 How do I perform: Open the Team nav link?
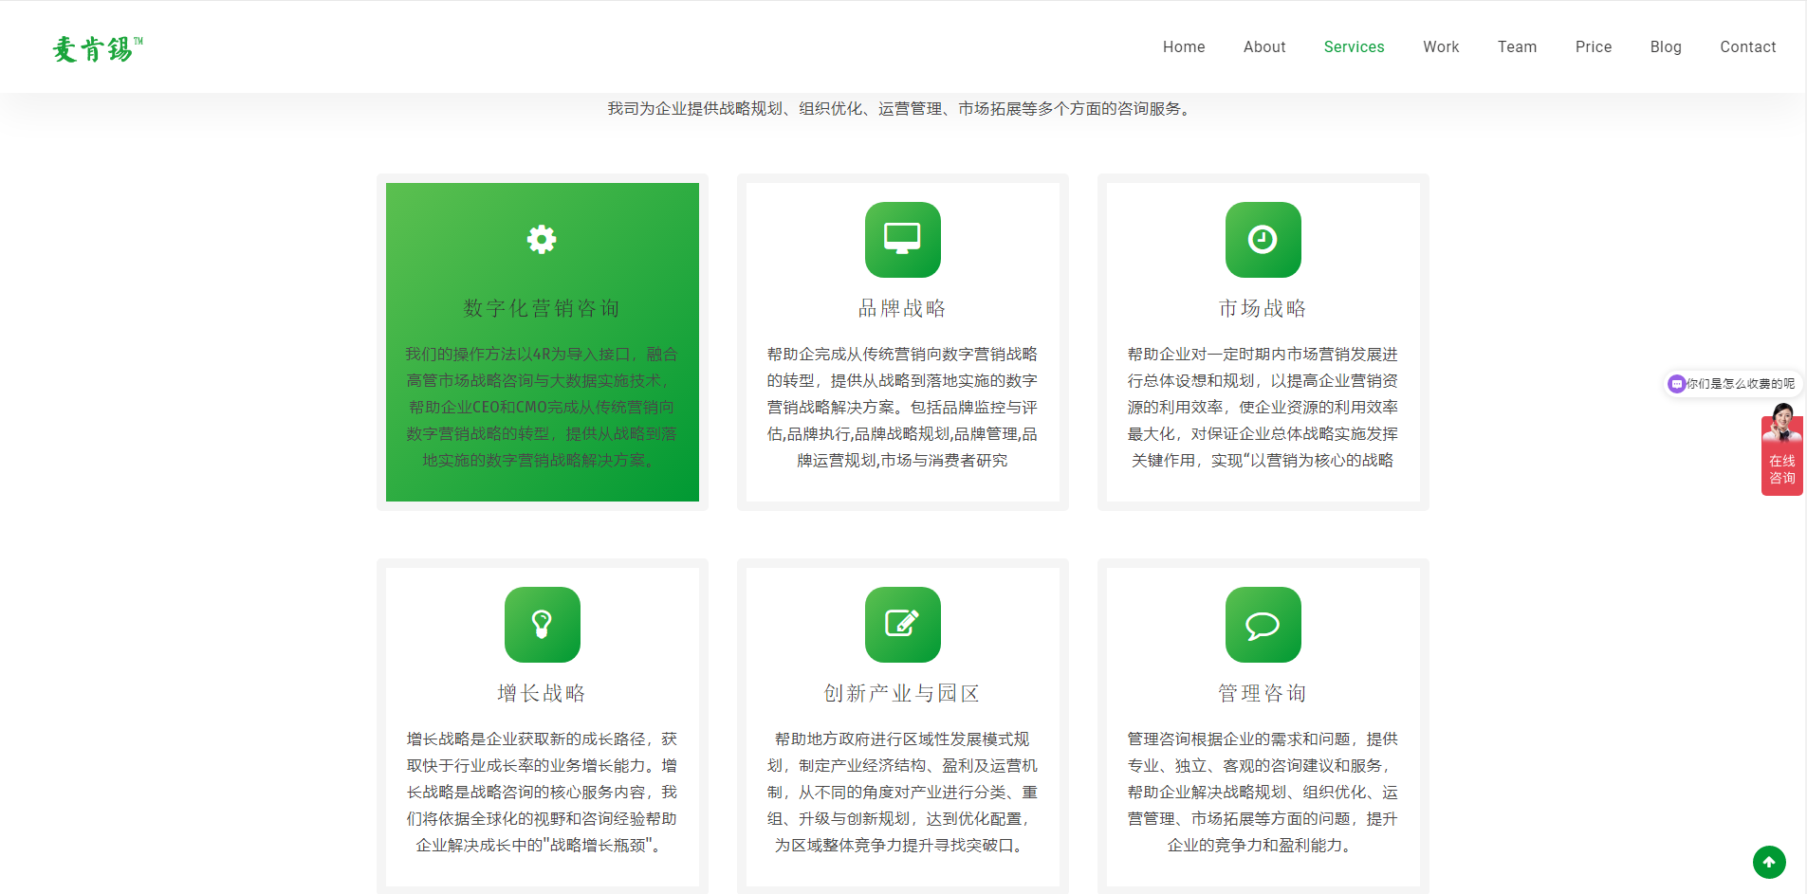pos(1517,46)
